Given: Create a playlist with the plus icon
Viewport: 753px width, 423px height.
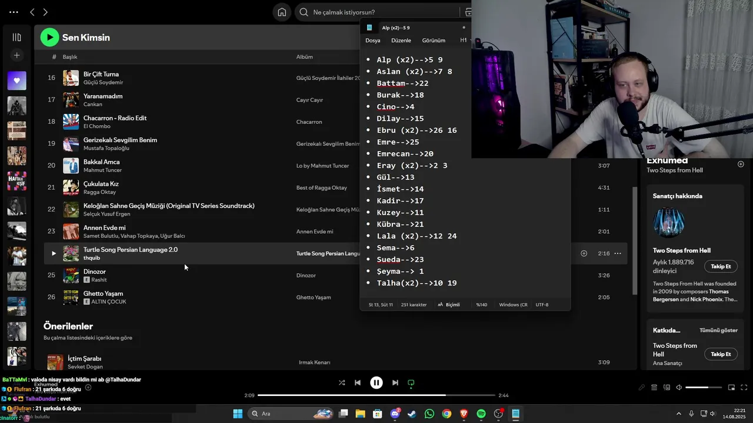Looking at the screenshot, I should click(x=16, y=55).
